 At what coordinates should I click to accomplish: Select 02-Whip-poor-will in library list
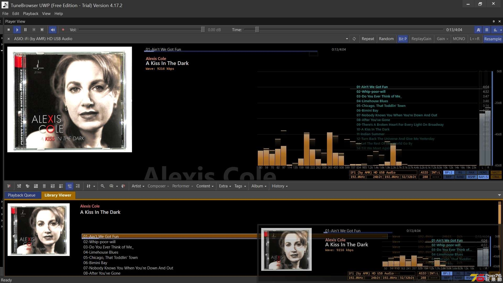pos(100,242)
